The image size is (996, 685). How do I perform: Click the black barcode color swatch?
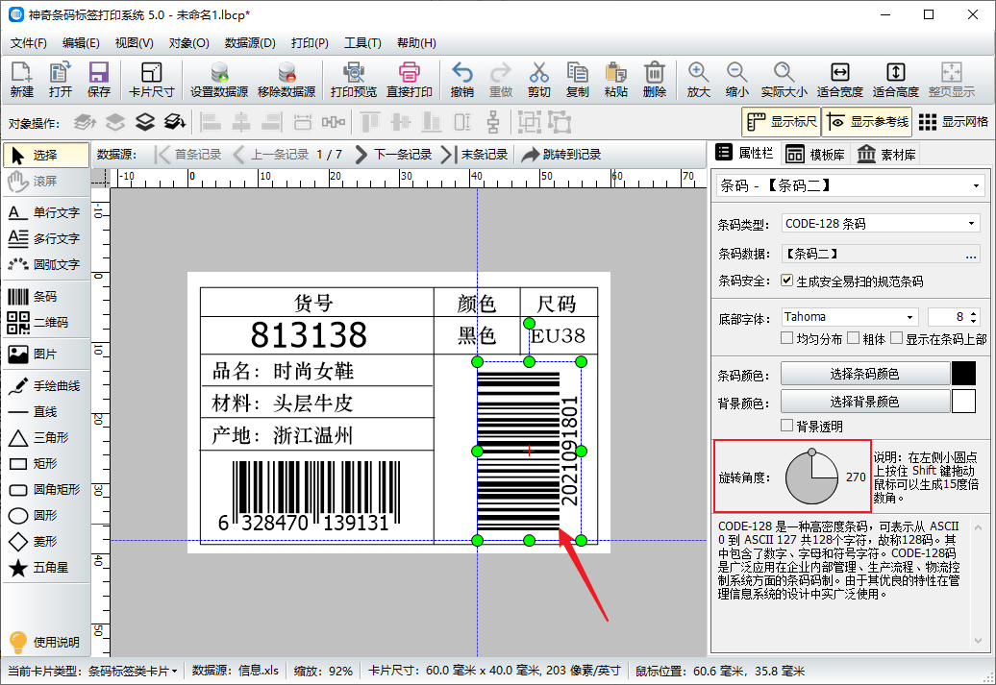tap(963, 374)
